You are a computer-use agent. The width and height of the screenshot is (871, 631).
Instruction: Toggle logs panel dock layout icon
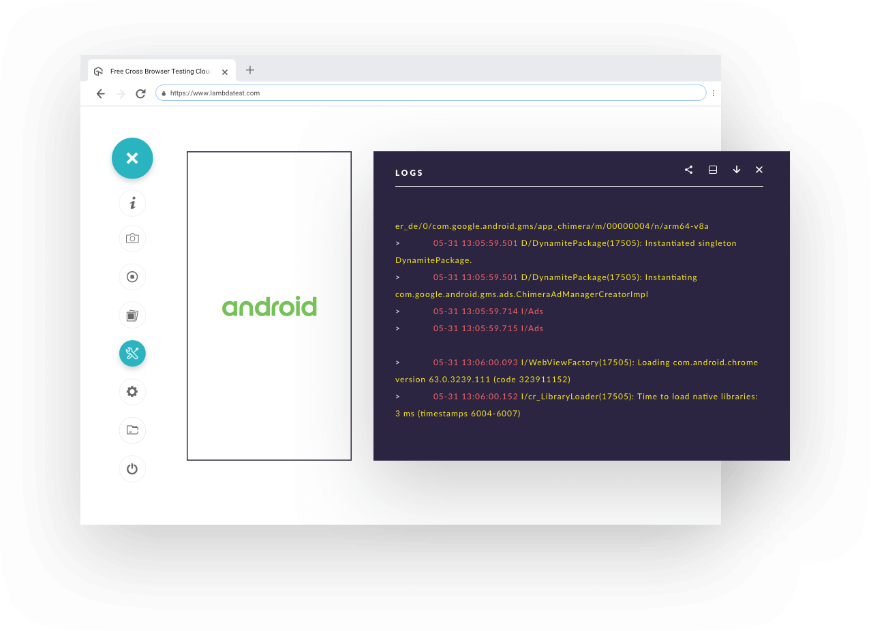pos(713,170)
